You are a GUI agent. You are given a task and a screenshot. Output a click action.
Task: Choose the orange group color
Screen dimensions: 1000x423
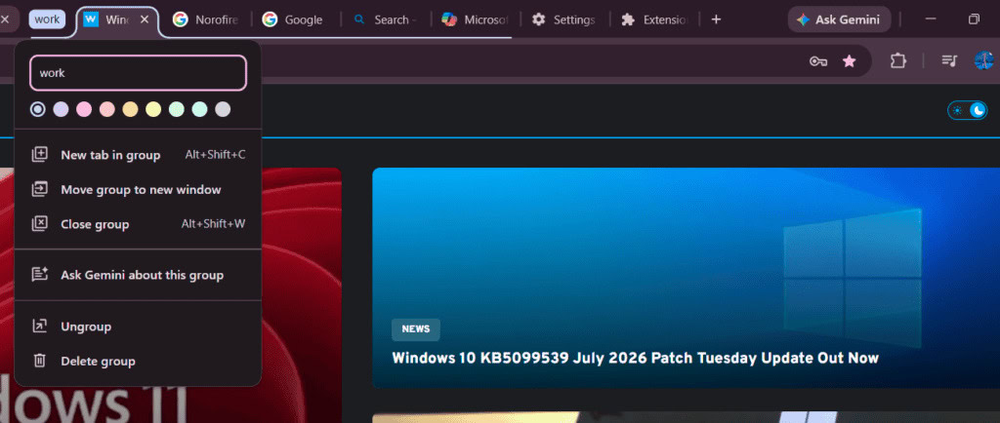[x=130, y=109]
